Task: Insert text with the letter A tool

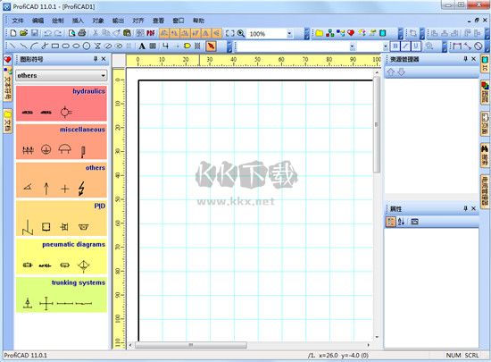Action: tap(142, 46)
